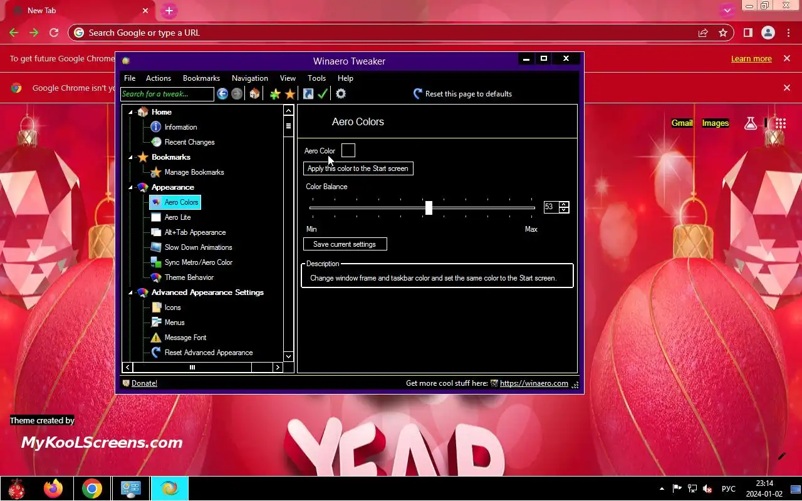Click the Manage Bookmarks star icon
The image size is (802, 501).
coord(156,172)
